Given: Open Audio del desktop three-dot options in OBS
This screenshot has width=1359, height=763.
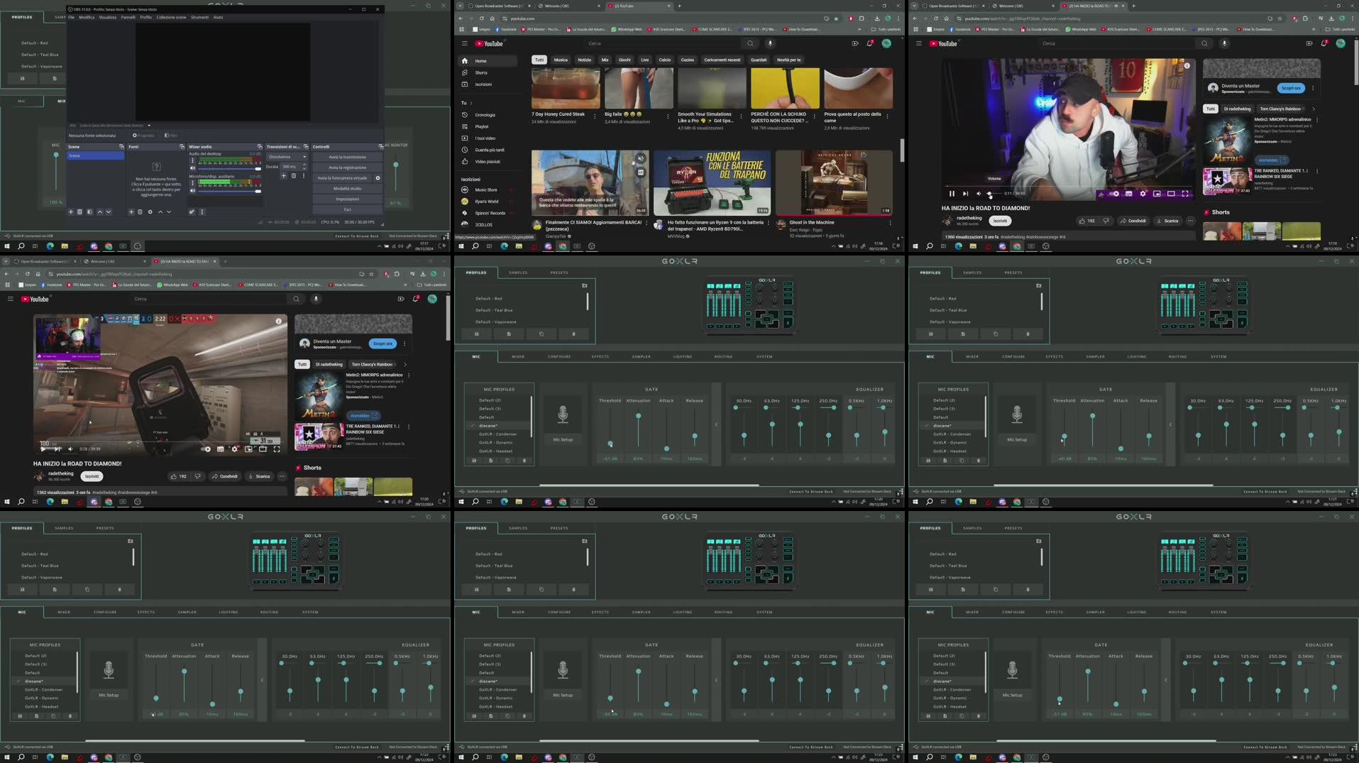Looking at the screenshot, I should pyautogui.click(x=192, y=160).
